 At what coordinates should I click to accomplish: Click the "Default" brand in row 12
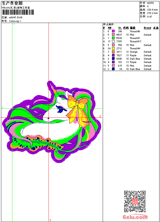148,69
